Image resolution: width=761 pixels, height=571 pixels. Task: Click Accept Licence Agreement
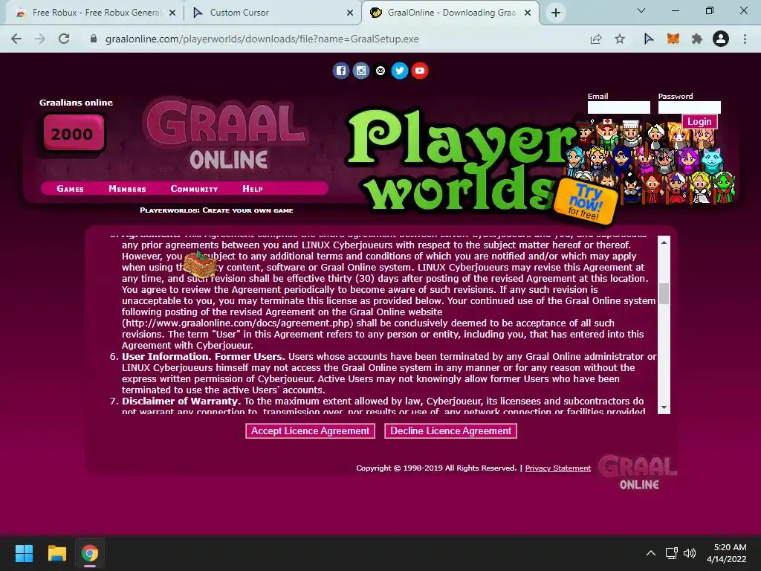pyautogui.click(x=310, y=430)
